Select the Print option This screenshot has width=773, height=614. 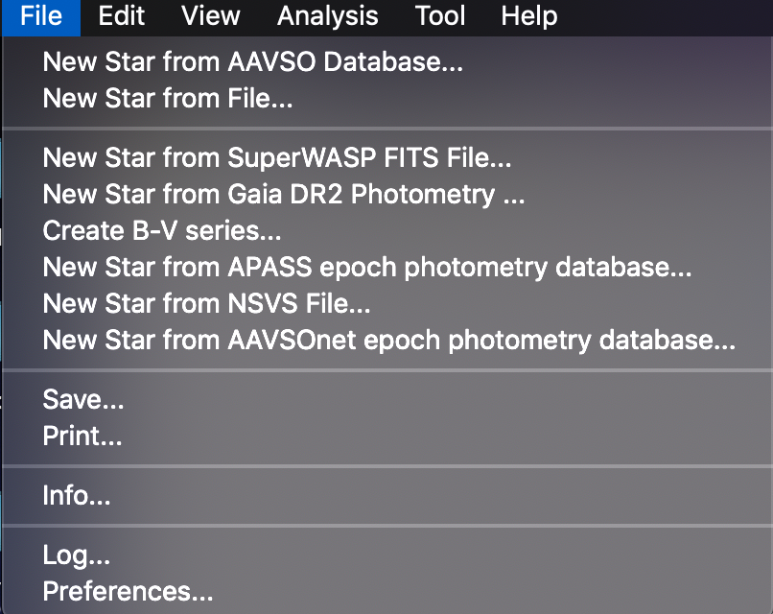pyautogui.click(x=82, y=437)
